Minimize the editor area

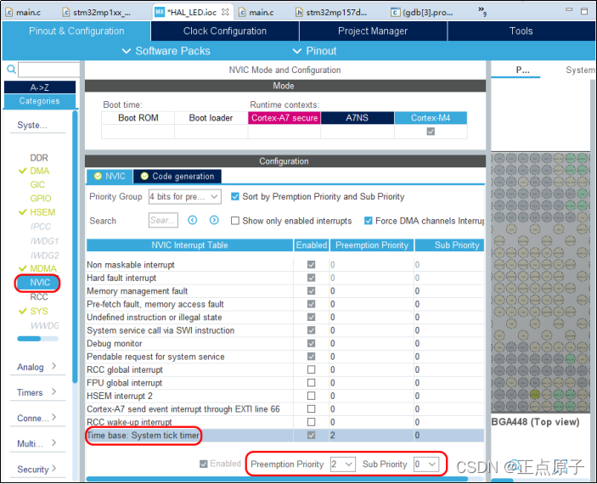(x=569, y=10)
